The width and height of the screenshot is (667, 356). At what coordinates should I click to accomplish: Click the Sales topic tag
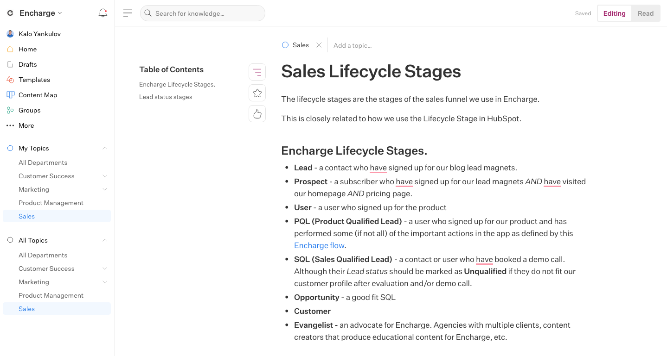coord(301,45)
